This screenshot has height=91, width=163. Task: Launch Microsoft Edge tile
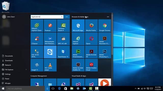[x=78, y=26]
